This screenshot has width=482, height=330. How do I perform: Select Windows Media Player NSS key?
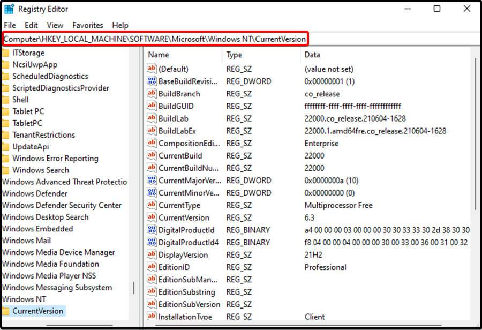49,275
